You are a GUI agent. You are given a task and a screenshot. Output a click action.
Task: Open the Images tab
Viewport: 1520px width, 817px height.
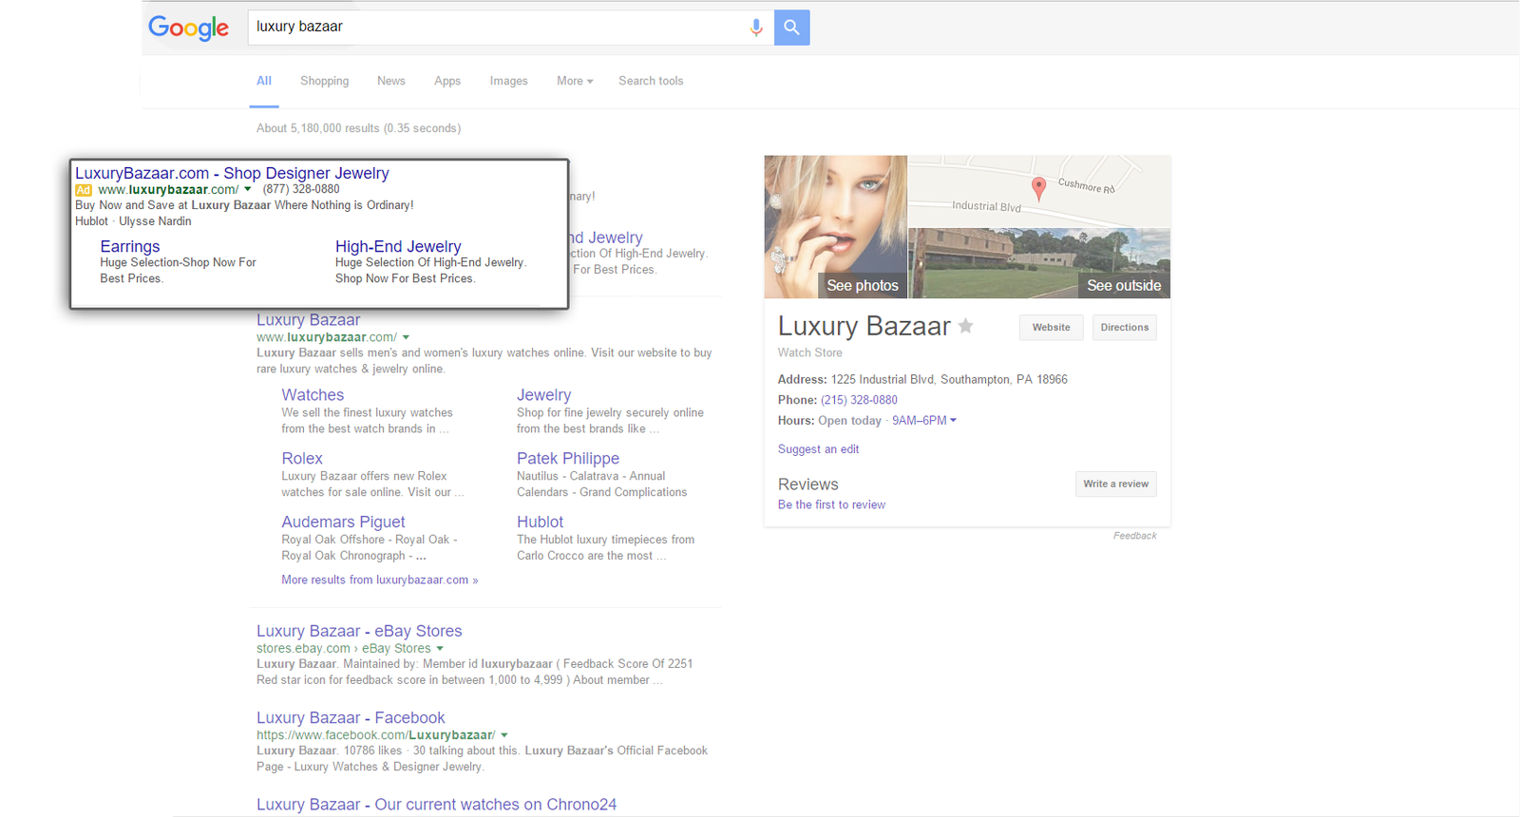point(509,81)
